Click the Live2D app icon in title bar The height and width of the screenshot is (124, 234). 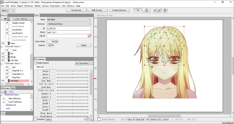pos(2,2)
